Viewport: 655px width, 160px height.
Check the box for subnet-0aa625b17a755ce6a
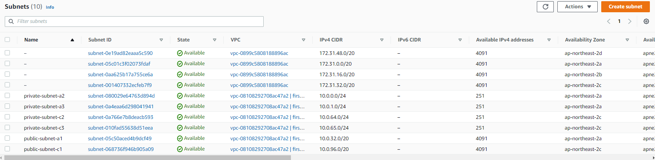click(x=8, y=74)
